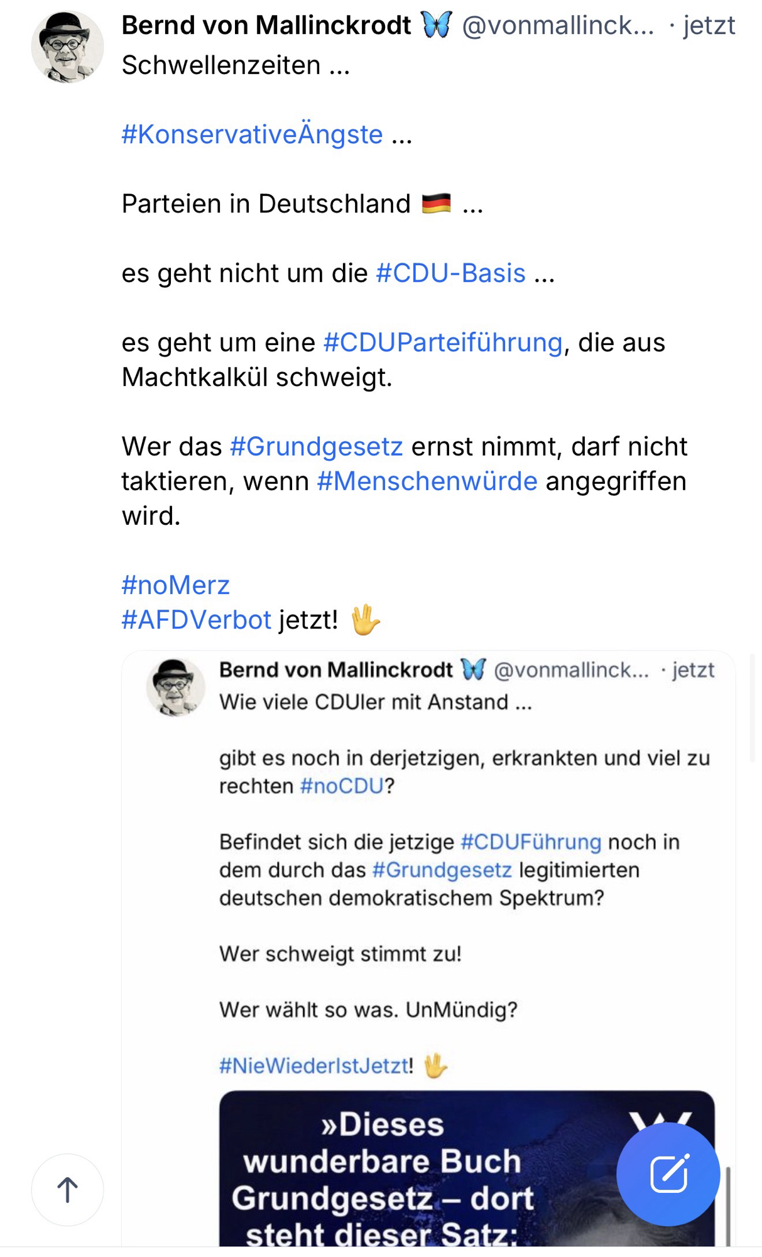The width and height of the screenshot is (762, 1257).
Task: Open the quoted post's "jetzt" timestamp
Action: tap(693, 670)
